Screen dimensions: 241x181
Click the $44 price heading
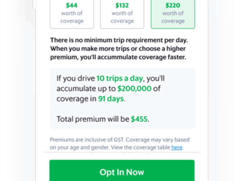tap(71, 5)
